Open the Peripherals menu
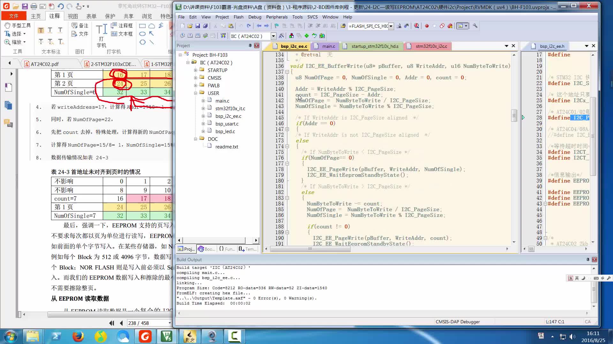 (277, 17)
